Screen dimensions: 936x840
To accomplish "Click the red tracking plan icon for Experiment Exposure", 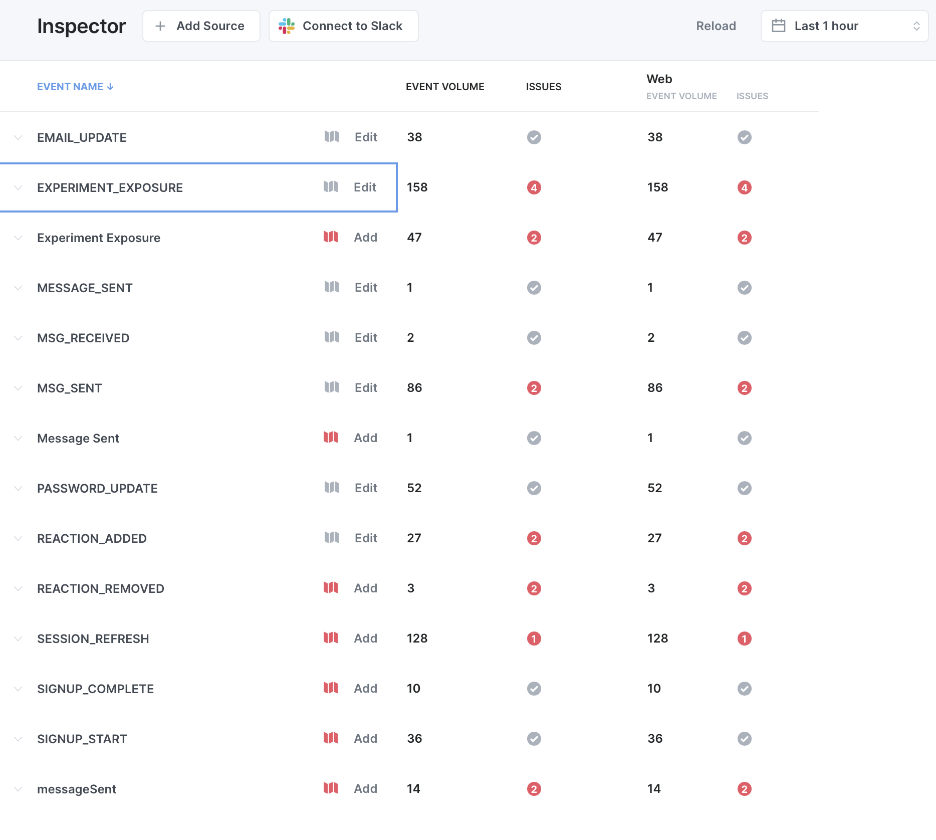I will [331, 237].
